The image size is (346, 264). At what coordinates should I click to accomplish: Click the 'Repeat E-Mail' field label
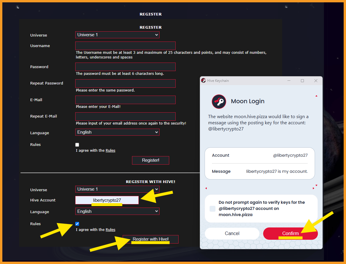point(44,116)
